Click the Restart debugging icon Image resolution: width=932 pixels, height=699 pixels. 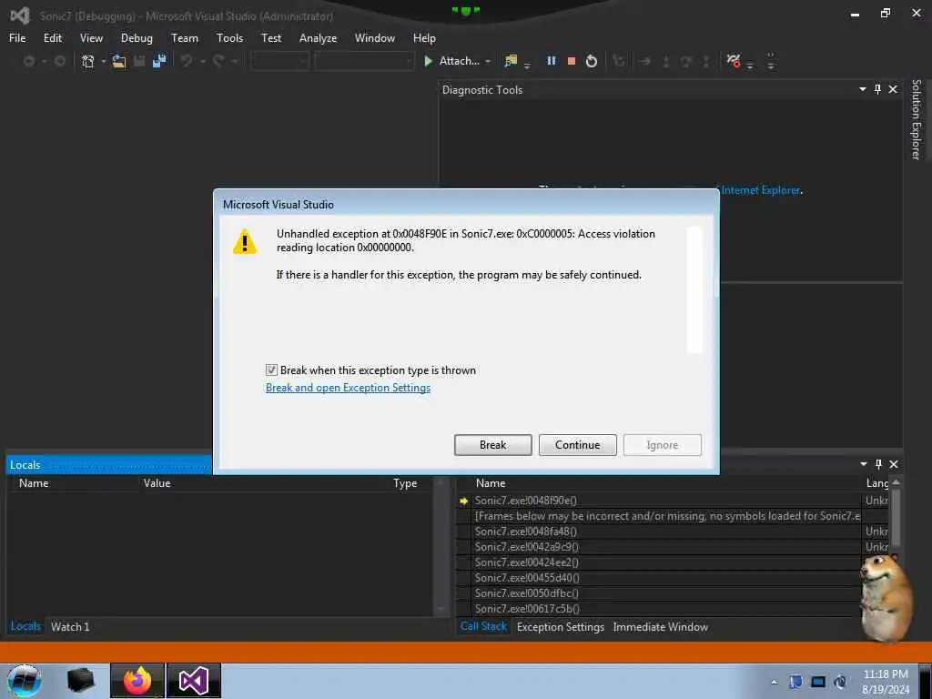pyautogui.click(x=592, y=61)
